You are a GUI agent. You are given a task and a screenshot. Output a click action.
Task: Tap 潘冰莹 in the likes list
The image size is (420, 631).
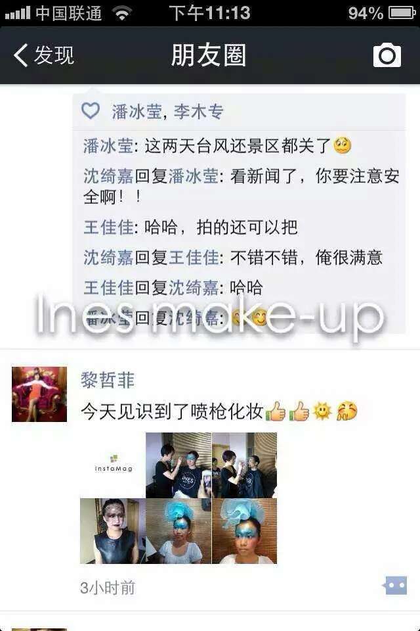point(136,112)
